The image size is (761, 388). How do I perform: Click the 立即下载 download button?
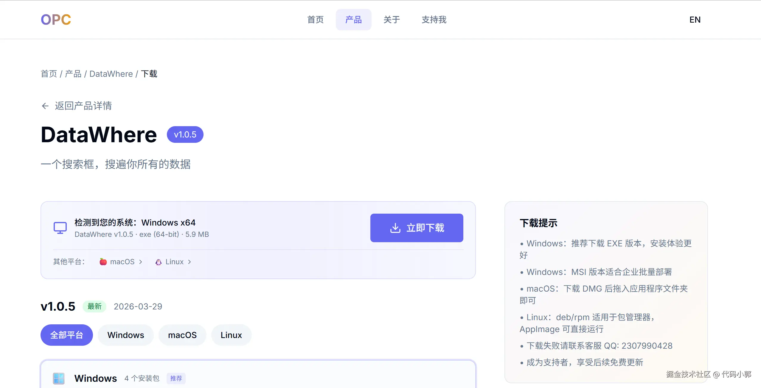(x=417, y=228)
